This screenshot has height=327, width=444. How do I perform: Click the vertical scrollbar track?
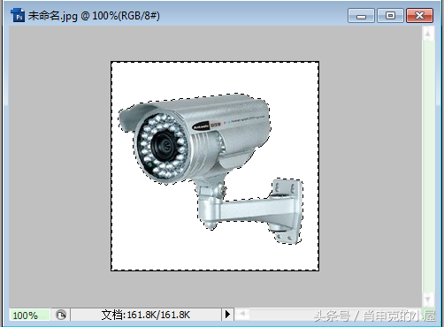(x=428, y=167)
